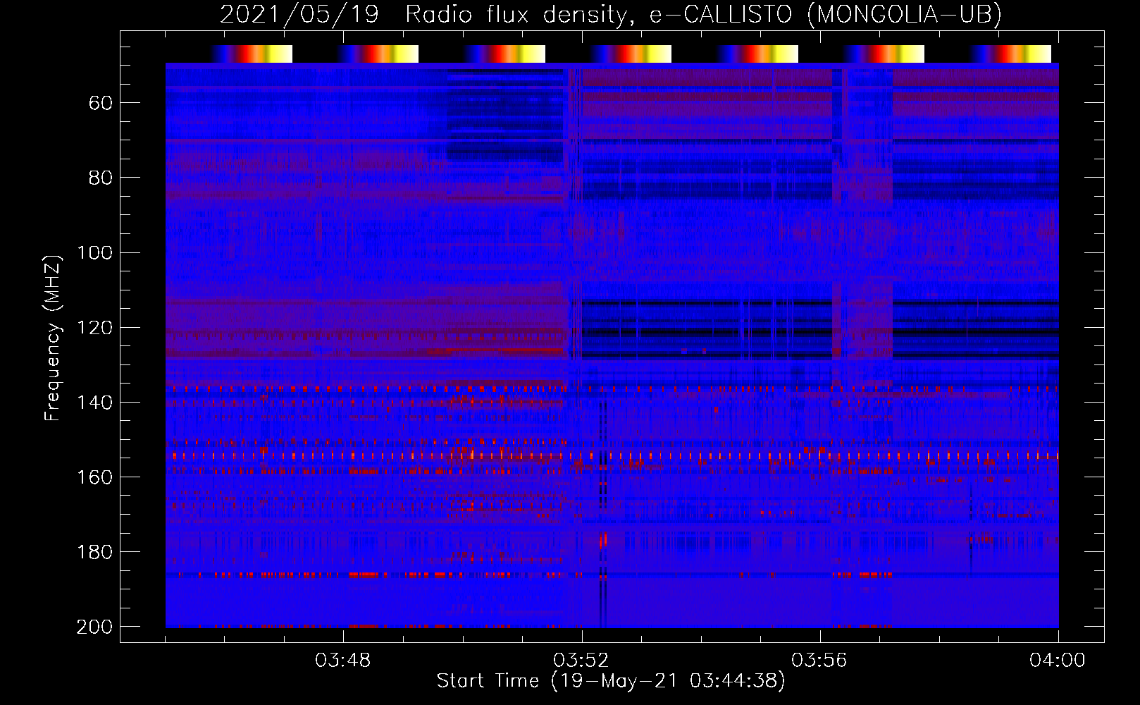
Task: Click the 140 frequency tick label
Action: point(94,402)
